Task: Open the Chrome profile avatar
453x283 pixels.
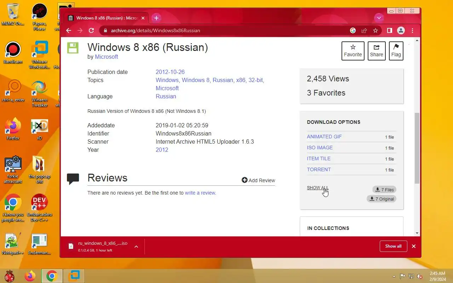Action: point(401,30)
